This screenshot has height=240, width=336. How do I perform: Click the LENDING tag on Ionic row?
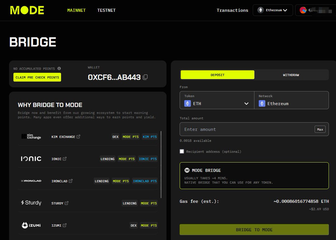click(x=108, y=159)
